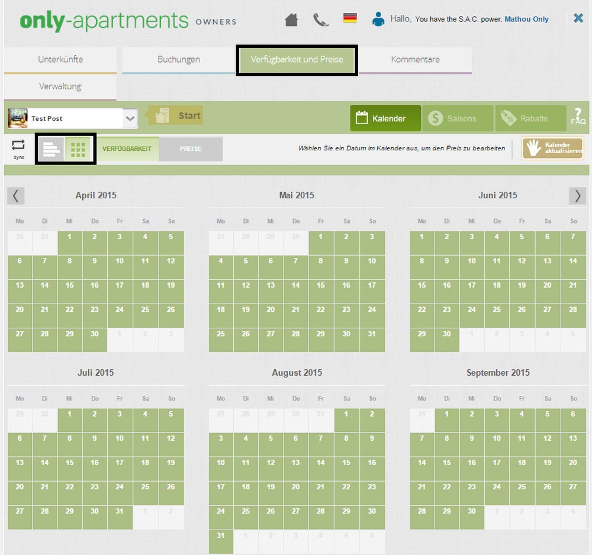Click the home icon in header
The height and width of the screenshot is (555, 592).
291,20
